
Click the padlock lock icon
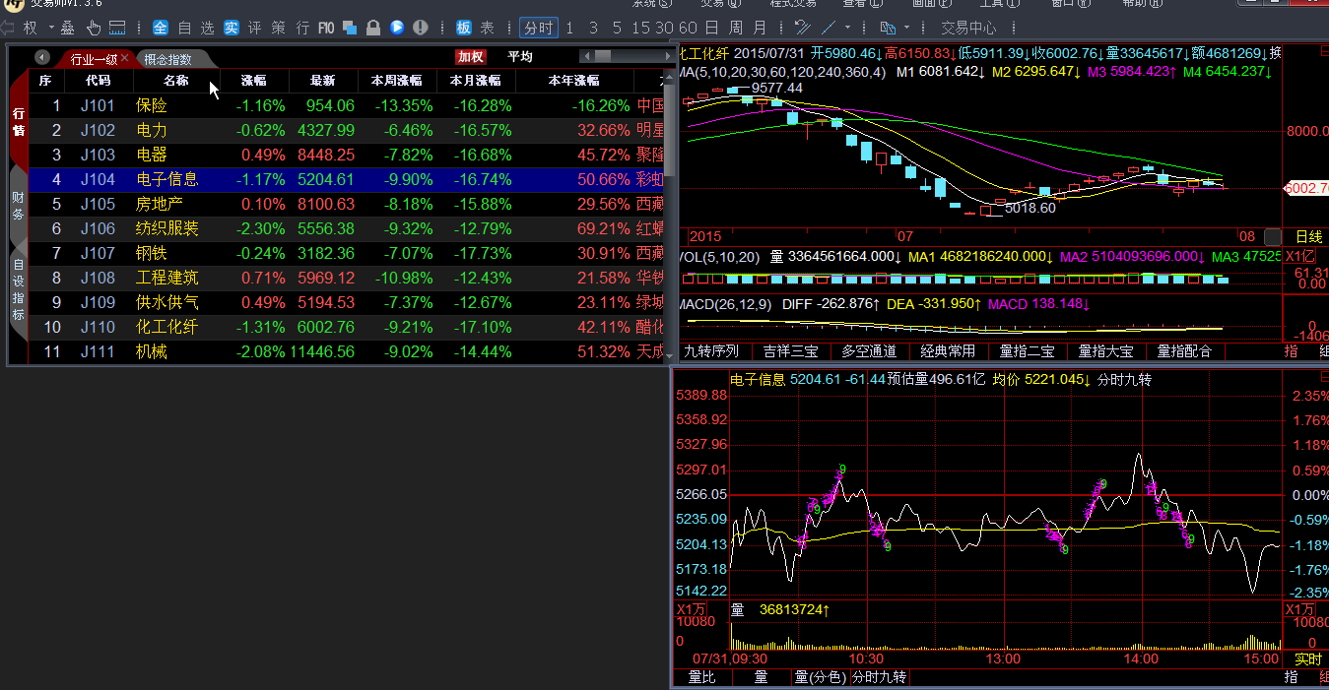pos(373,28)
